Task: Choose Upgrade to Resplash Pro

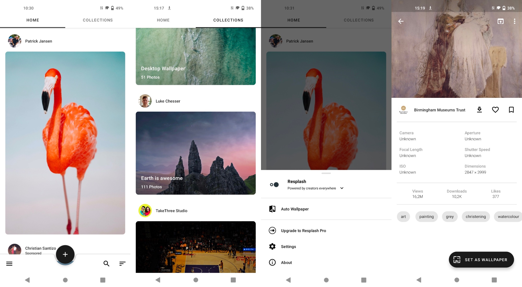Action: point(303,231)
